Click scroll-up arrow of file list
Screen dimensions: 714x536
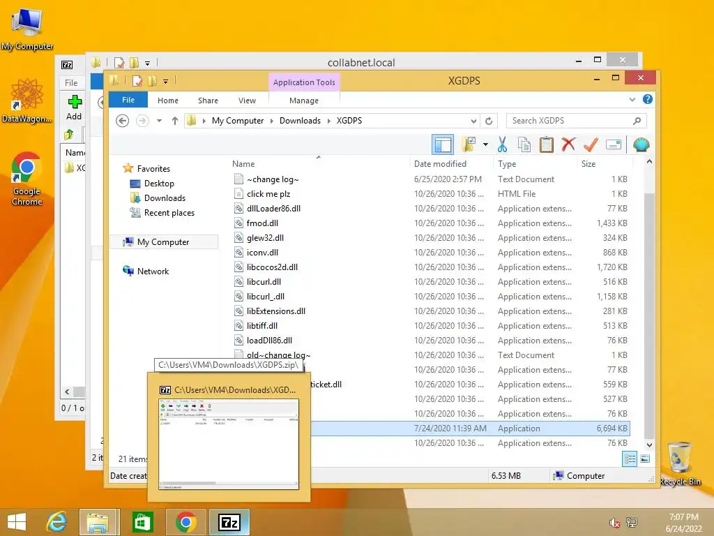click(x=649, y=162)
